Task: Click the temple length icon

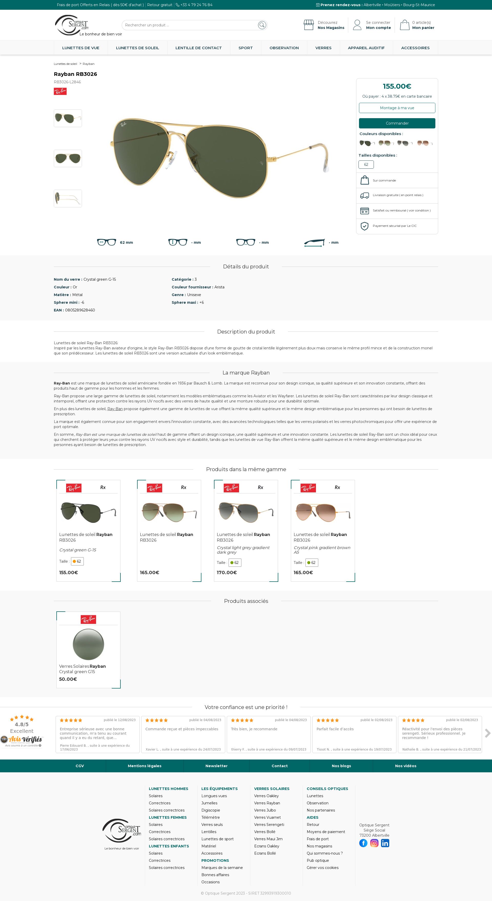Action: coord(314,243)
